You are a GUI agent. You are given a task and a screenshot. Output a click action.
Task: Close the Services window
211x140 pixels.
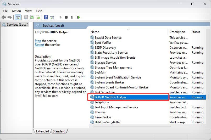coord(204,4)
